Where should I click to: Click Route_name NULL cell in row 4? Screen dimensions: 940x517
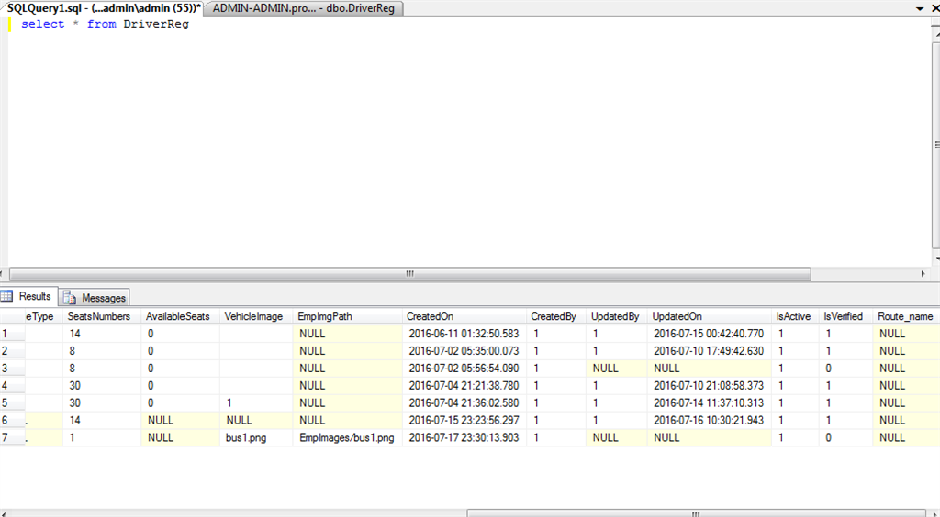click(906, 385)
